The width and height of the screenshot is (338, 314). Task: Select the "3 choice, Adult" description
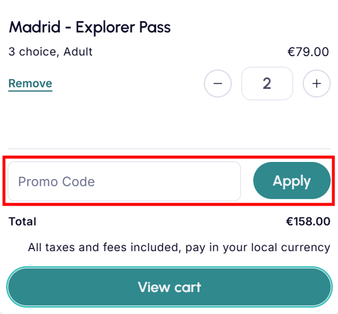(50, 51)
